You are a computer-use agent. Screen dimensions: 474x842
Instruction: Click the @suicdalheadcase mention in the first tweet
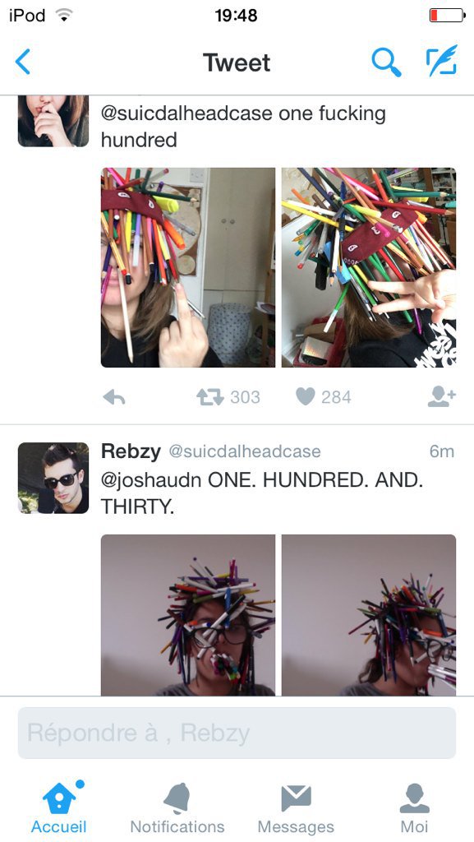[186, 113]
